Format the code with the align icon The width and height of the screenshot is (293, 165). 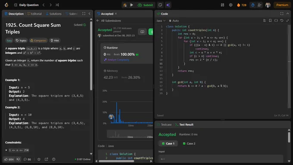pyautogui.click(x=265, y=21)
